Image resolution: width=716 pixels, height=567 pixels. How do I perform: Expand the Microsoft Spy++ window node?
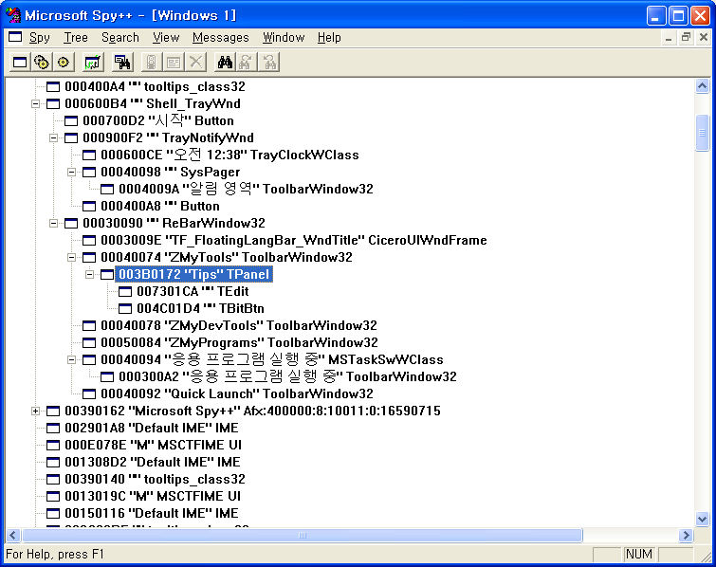point(36,411)
